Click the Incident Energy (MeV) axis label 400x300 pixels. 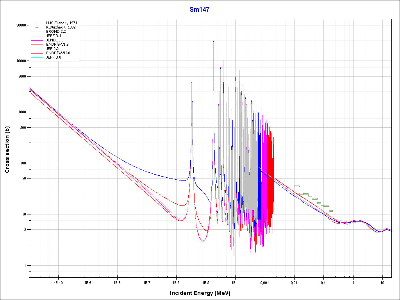[x=200, y=293]
